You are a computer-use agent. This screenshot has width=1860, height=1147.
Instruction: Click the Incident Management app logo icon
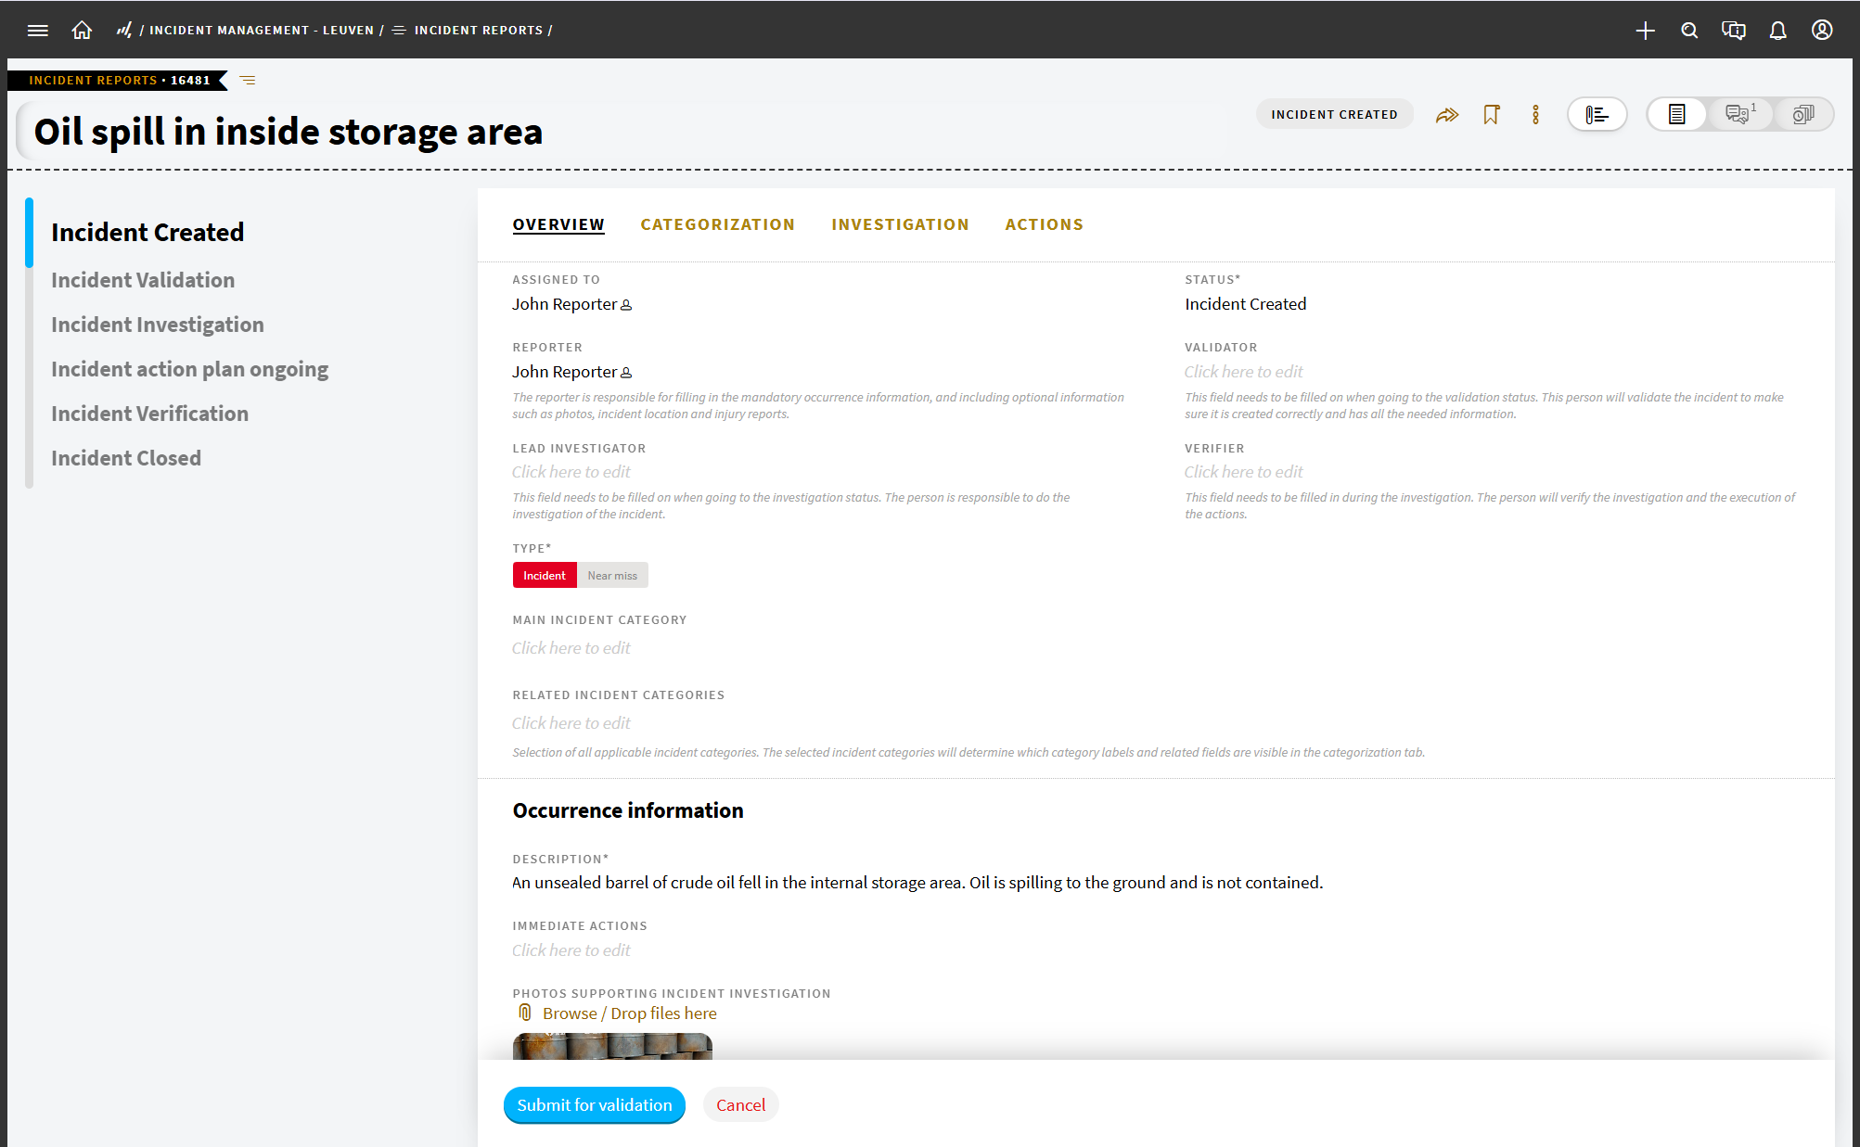click(123, 31)
